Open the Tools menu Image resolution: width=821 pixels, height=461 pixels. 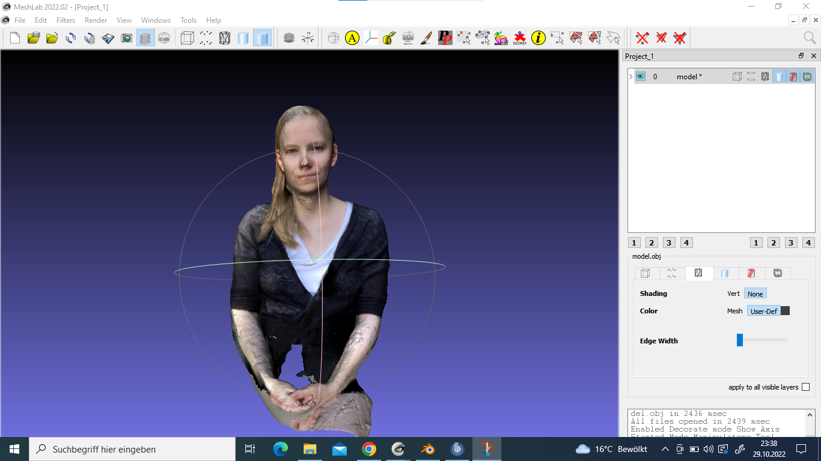pos(189,20)
